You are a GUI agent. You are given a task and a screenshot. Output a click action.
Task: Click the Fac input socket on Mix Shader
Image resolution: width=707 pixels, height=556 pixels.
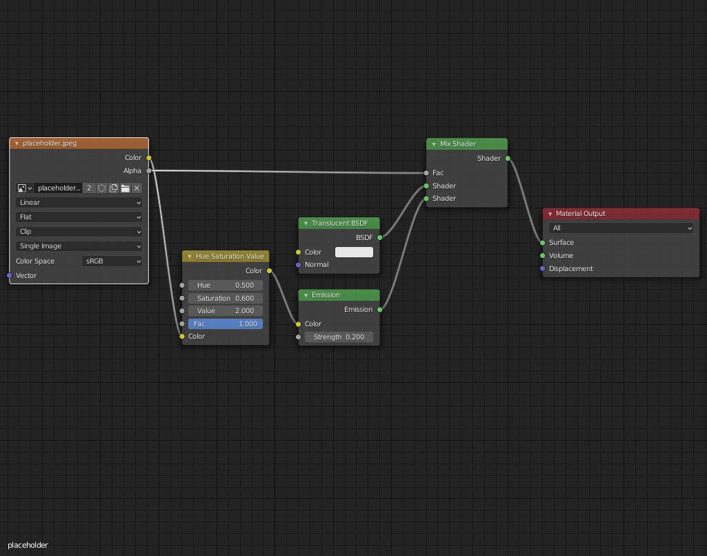pos(426,172)
